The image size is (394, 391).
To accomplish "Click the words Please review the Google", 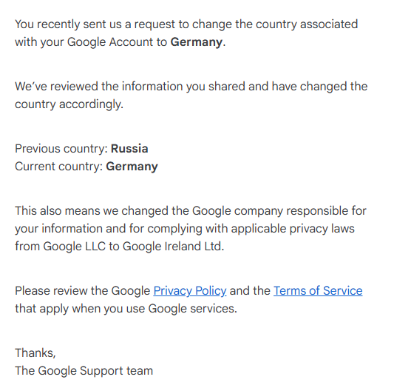I will click(82, 291).
